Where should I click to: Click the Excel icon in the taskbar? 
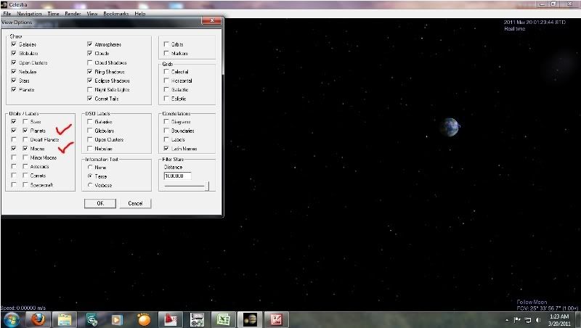(x=224, y=319)
